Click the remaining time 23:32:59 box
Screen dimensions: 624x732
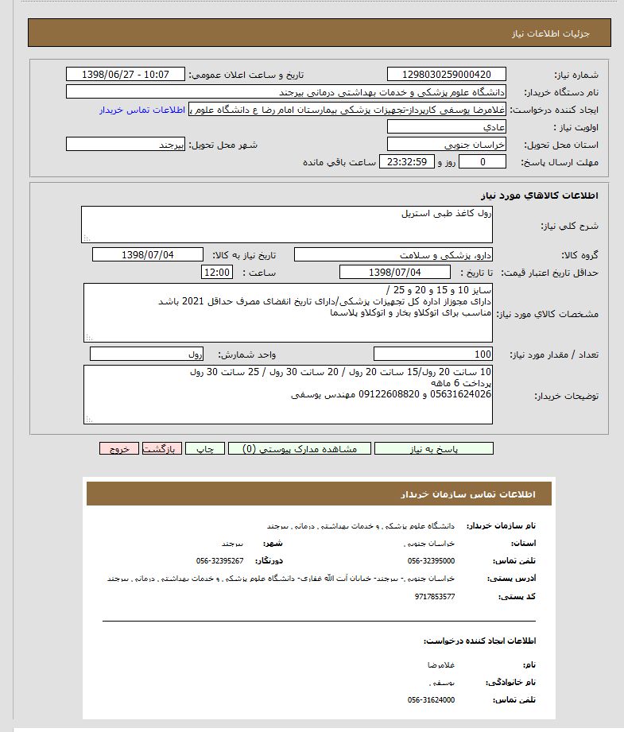(407, 162)
